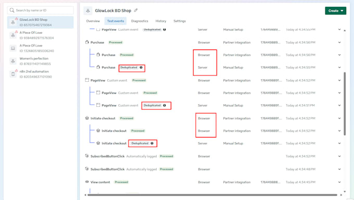Click the Processed badge on Purchase parent row
The image size is (354, 200).
pos(116,43)
